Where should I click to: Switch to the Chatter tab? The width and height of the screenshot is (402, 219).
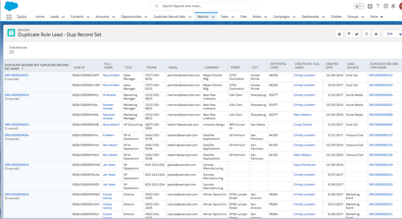(x=336, y=17)
